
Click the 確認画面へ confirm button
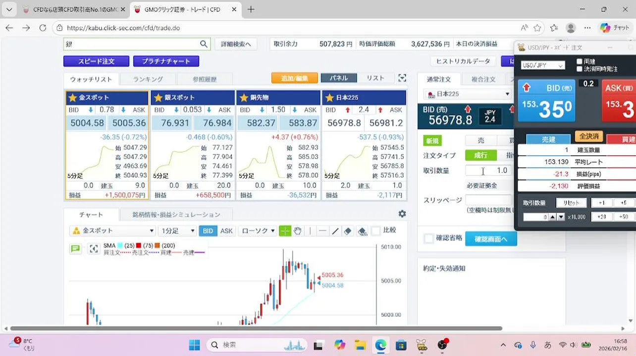(491, 239)
